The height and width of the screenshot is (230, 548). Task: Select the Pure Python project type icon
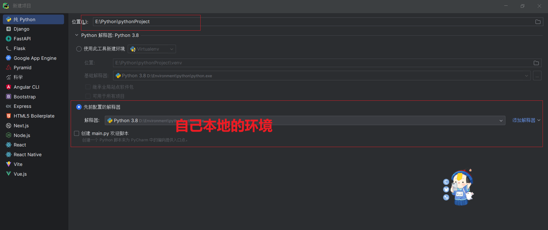(9, 19)
